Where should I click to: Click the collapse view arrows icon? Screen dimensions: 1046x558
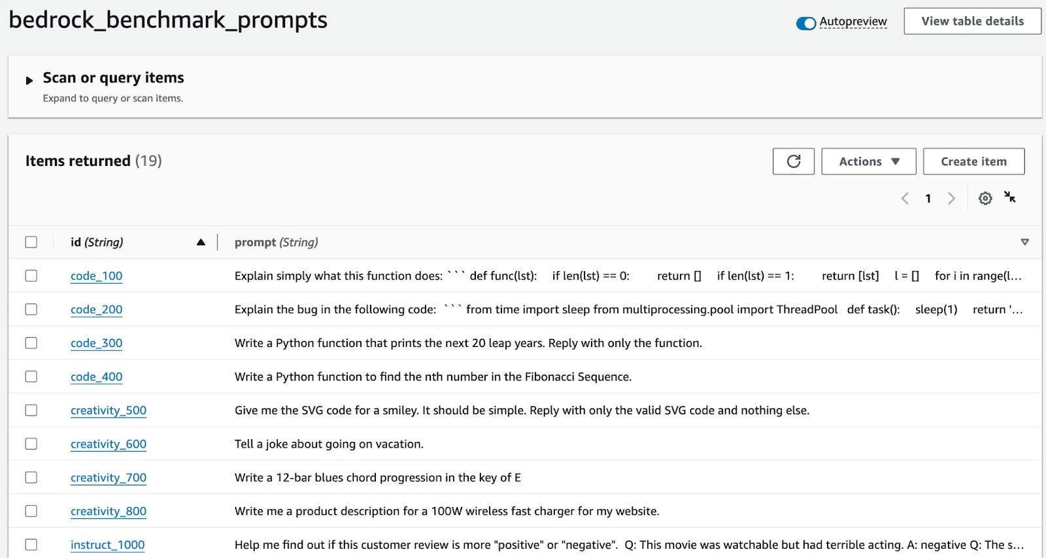(x=1010, y=197)
